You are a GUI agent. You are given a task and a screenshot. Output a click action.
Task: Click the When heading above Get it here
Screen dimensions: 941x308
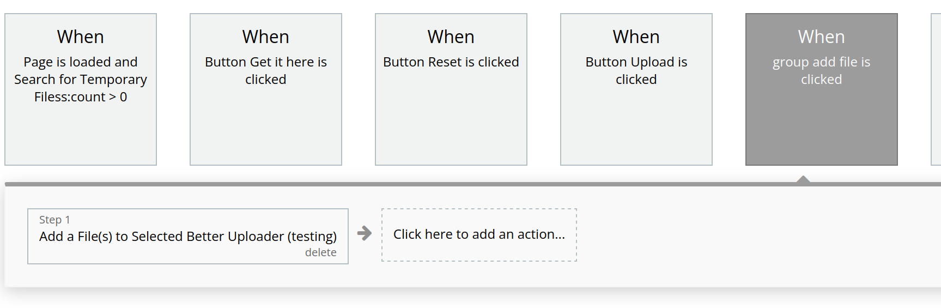tap(266, 37)
